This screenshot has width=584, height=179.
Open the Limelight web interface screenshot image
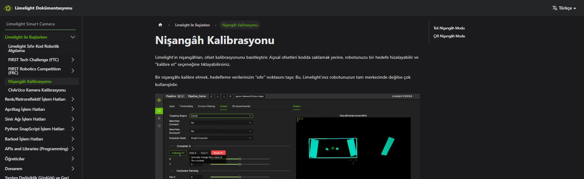pyautogui.click(x=288, y=136)
